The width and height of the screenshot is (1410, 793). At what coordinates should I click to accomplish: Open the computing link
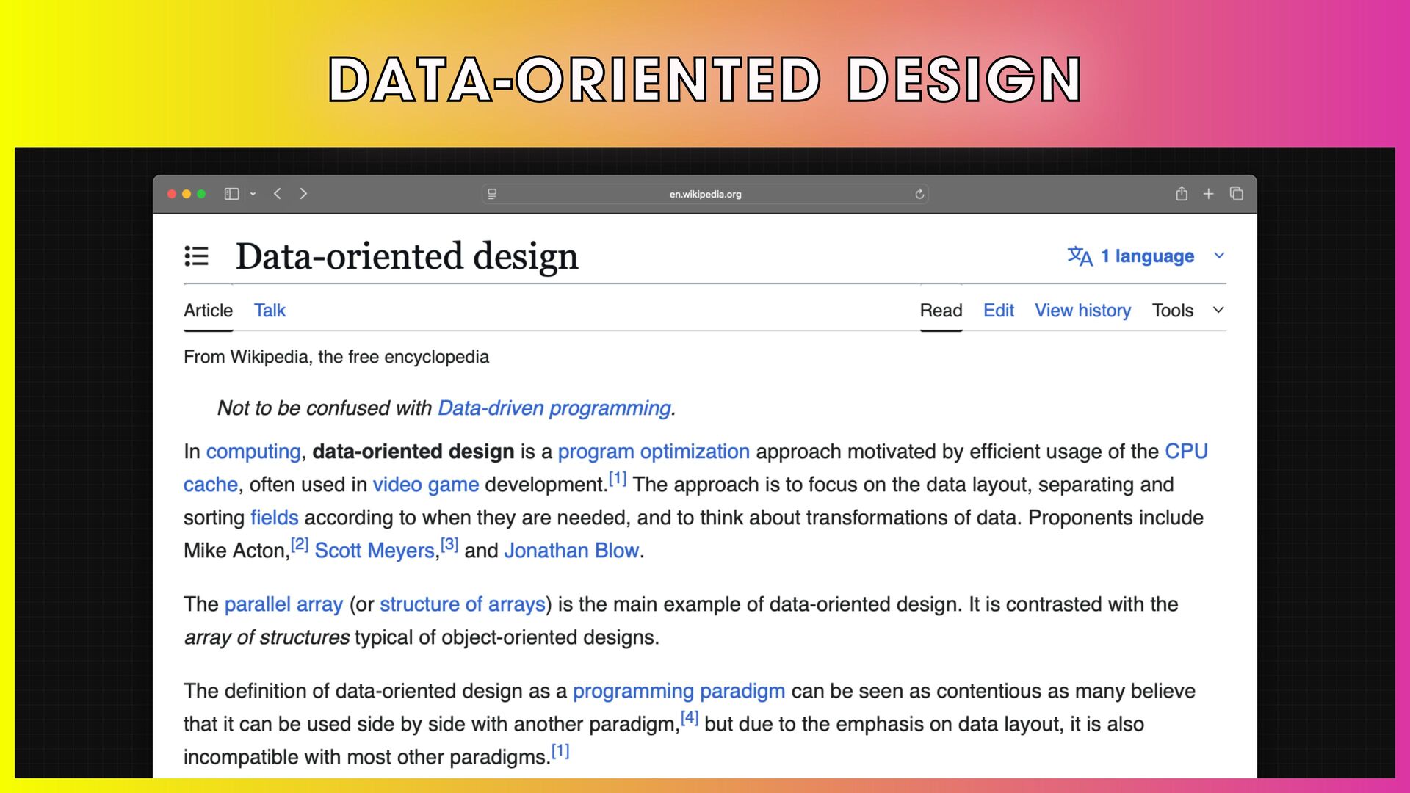pyautogui.click(x=253, y=452)
